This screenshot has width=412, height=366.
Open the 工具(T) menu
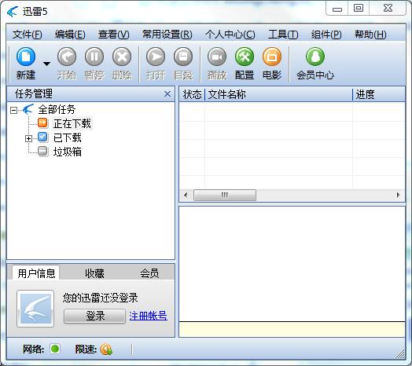283,35
